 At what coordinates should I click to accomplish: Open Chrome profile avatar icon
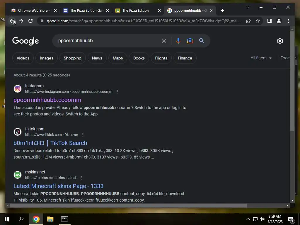click(279, 21)
